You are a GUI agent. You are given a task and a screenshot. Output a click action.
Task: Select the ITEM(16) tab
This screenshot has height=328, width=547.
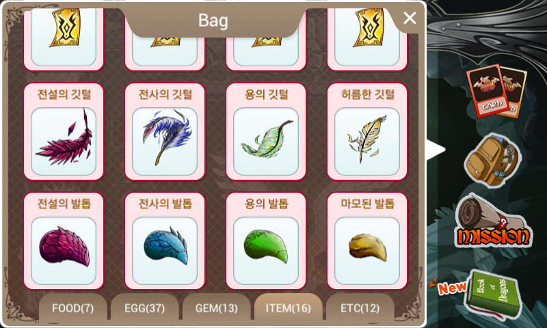[x=289, y=307]
